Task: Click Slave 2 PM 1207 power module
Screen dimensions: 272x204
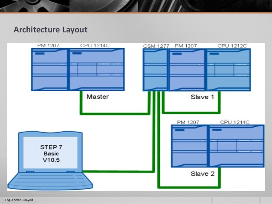Action: point(189,146)
